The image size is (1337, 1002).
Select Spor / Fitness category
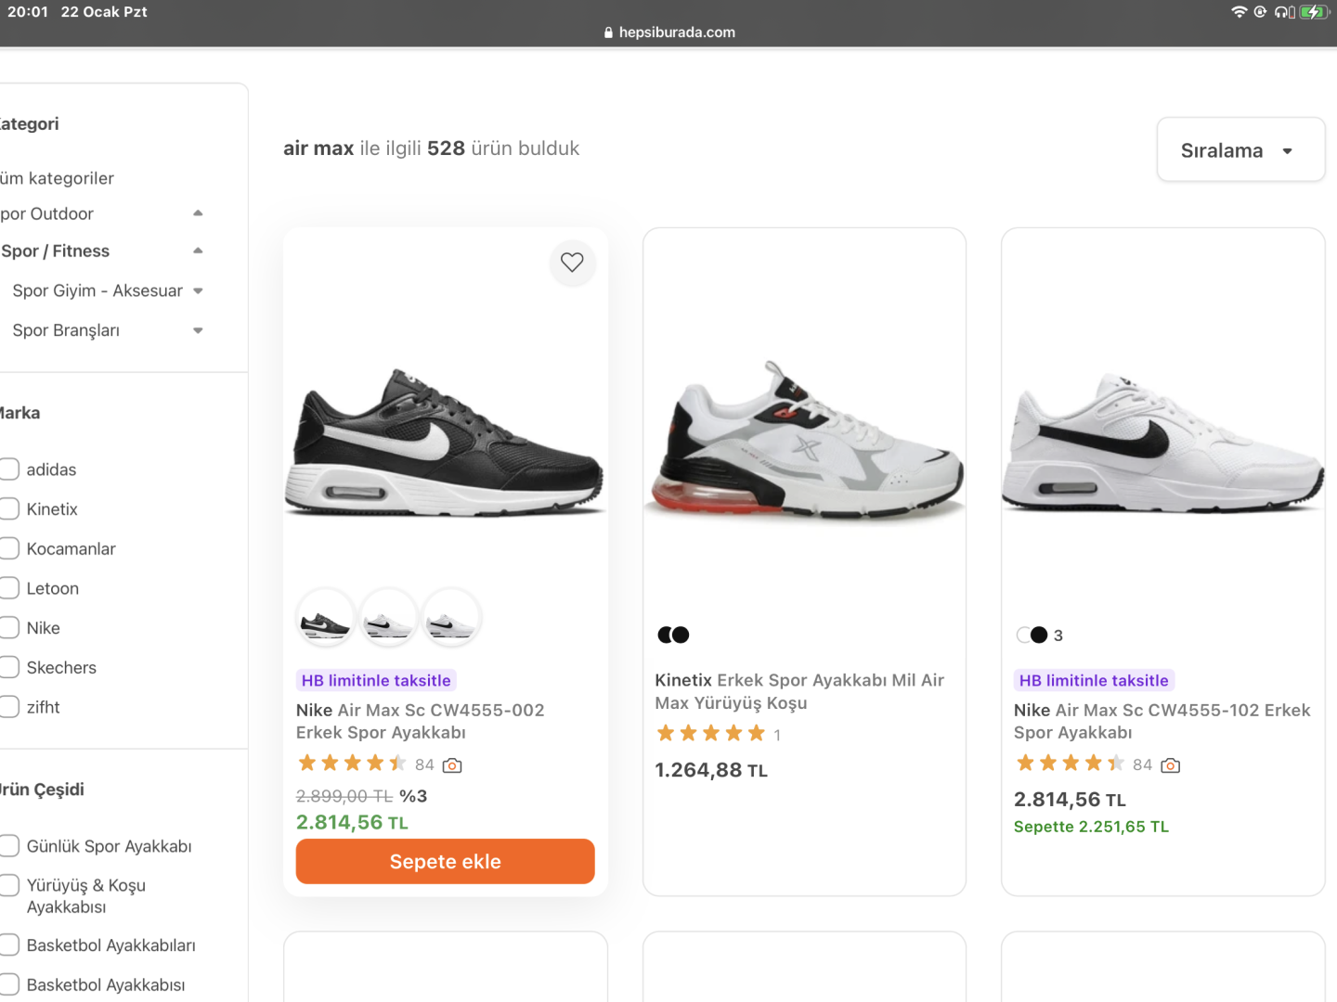tap(56, 251)
